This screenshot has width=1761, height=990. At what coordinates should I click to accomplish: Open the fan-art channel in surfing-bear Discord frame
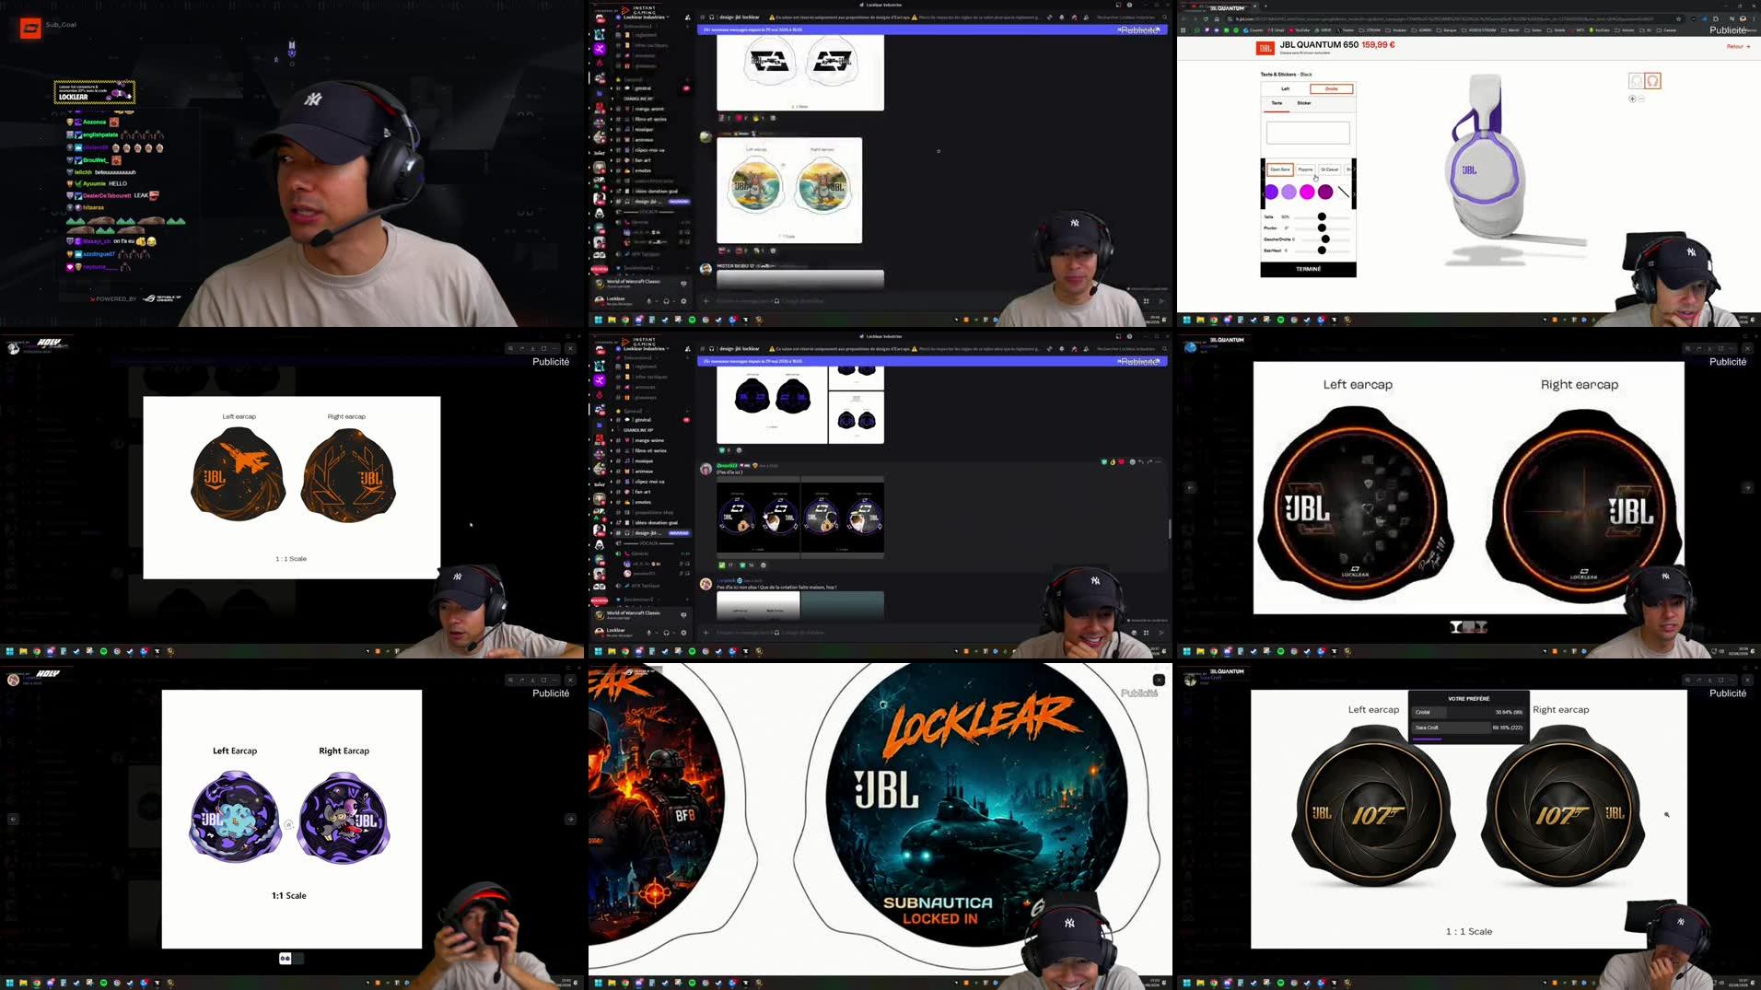point(643,160)
